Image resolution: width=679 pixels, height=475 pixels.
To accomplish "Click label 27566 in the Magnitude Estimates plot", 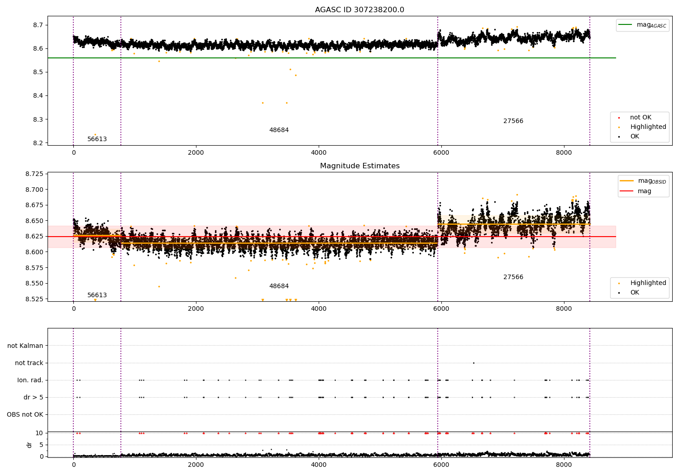I will (513, 277).
